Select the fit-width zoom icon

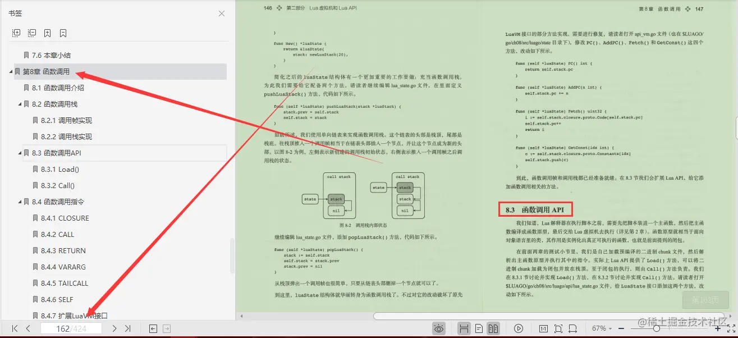574,328
